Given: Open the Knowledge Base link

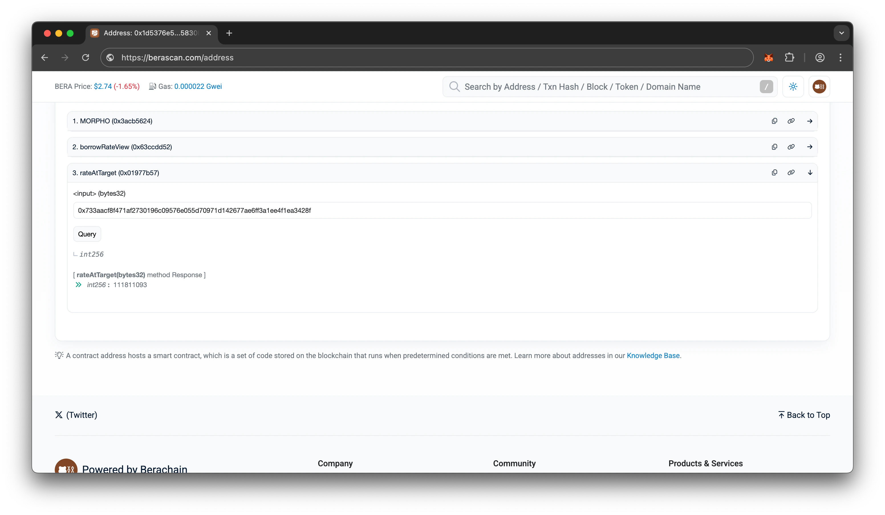Looking at the screenshot, I should point(653,356).
